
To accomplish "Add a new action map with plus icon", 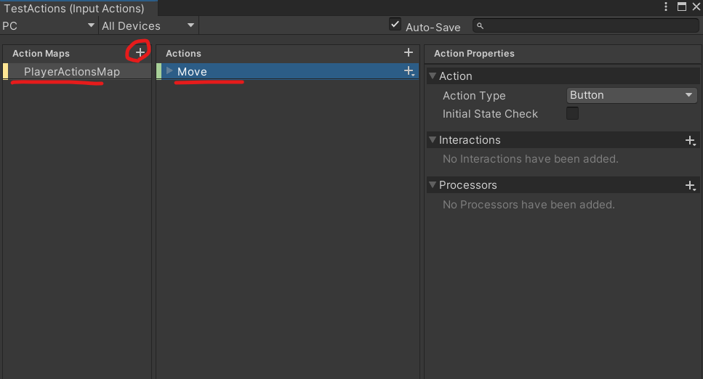I will tap(140, 52).
